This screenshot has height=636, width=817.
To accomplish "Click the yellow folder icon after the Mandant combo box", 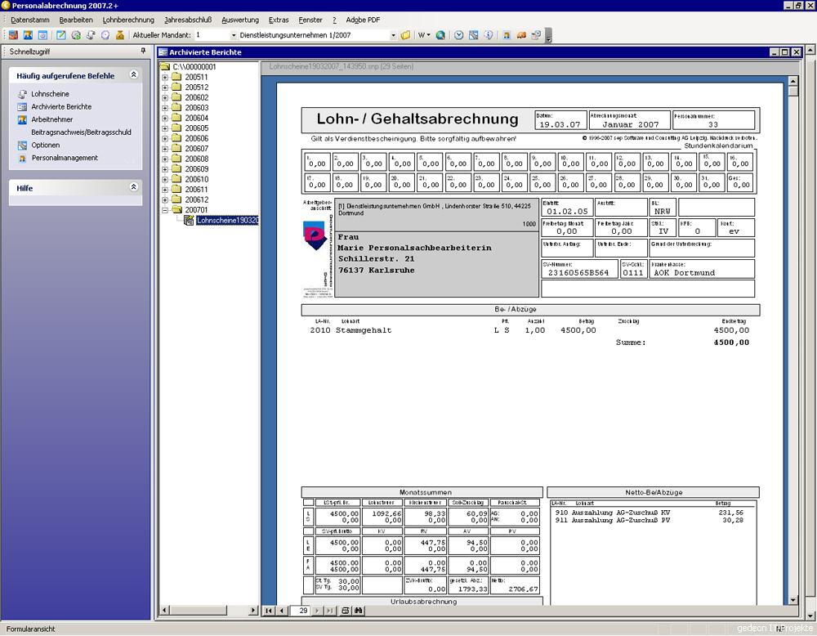I will tap(405, 35).
